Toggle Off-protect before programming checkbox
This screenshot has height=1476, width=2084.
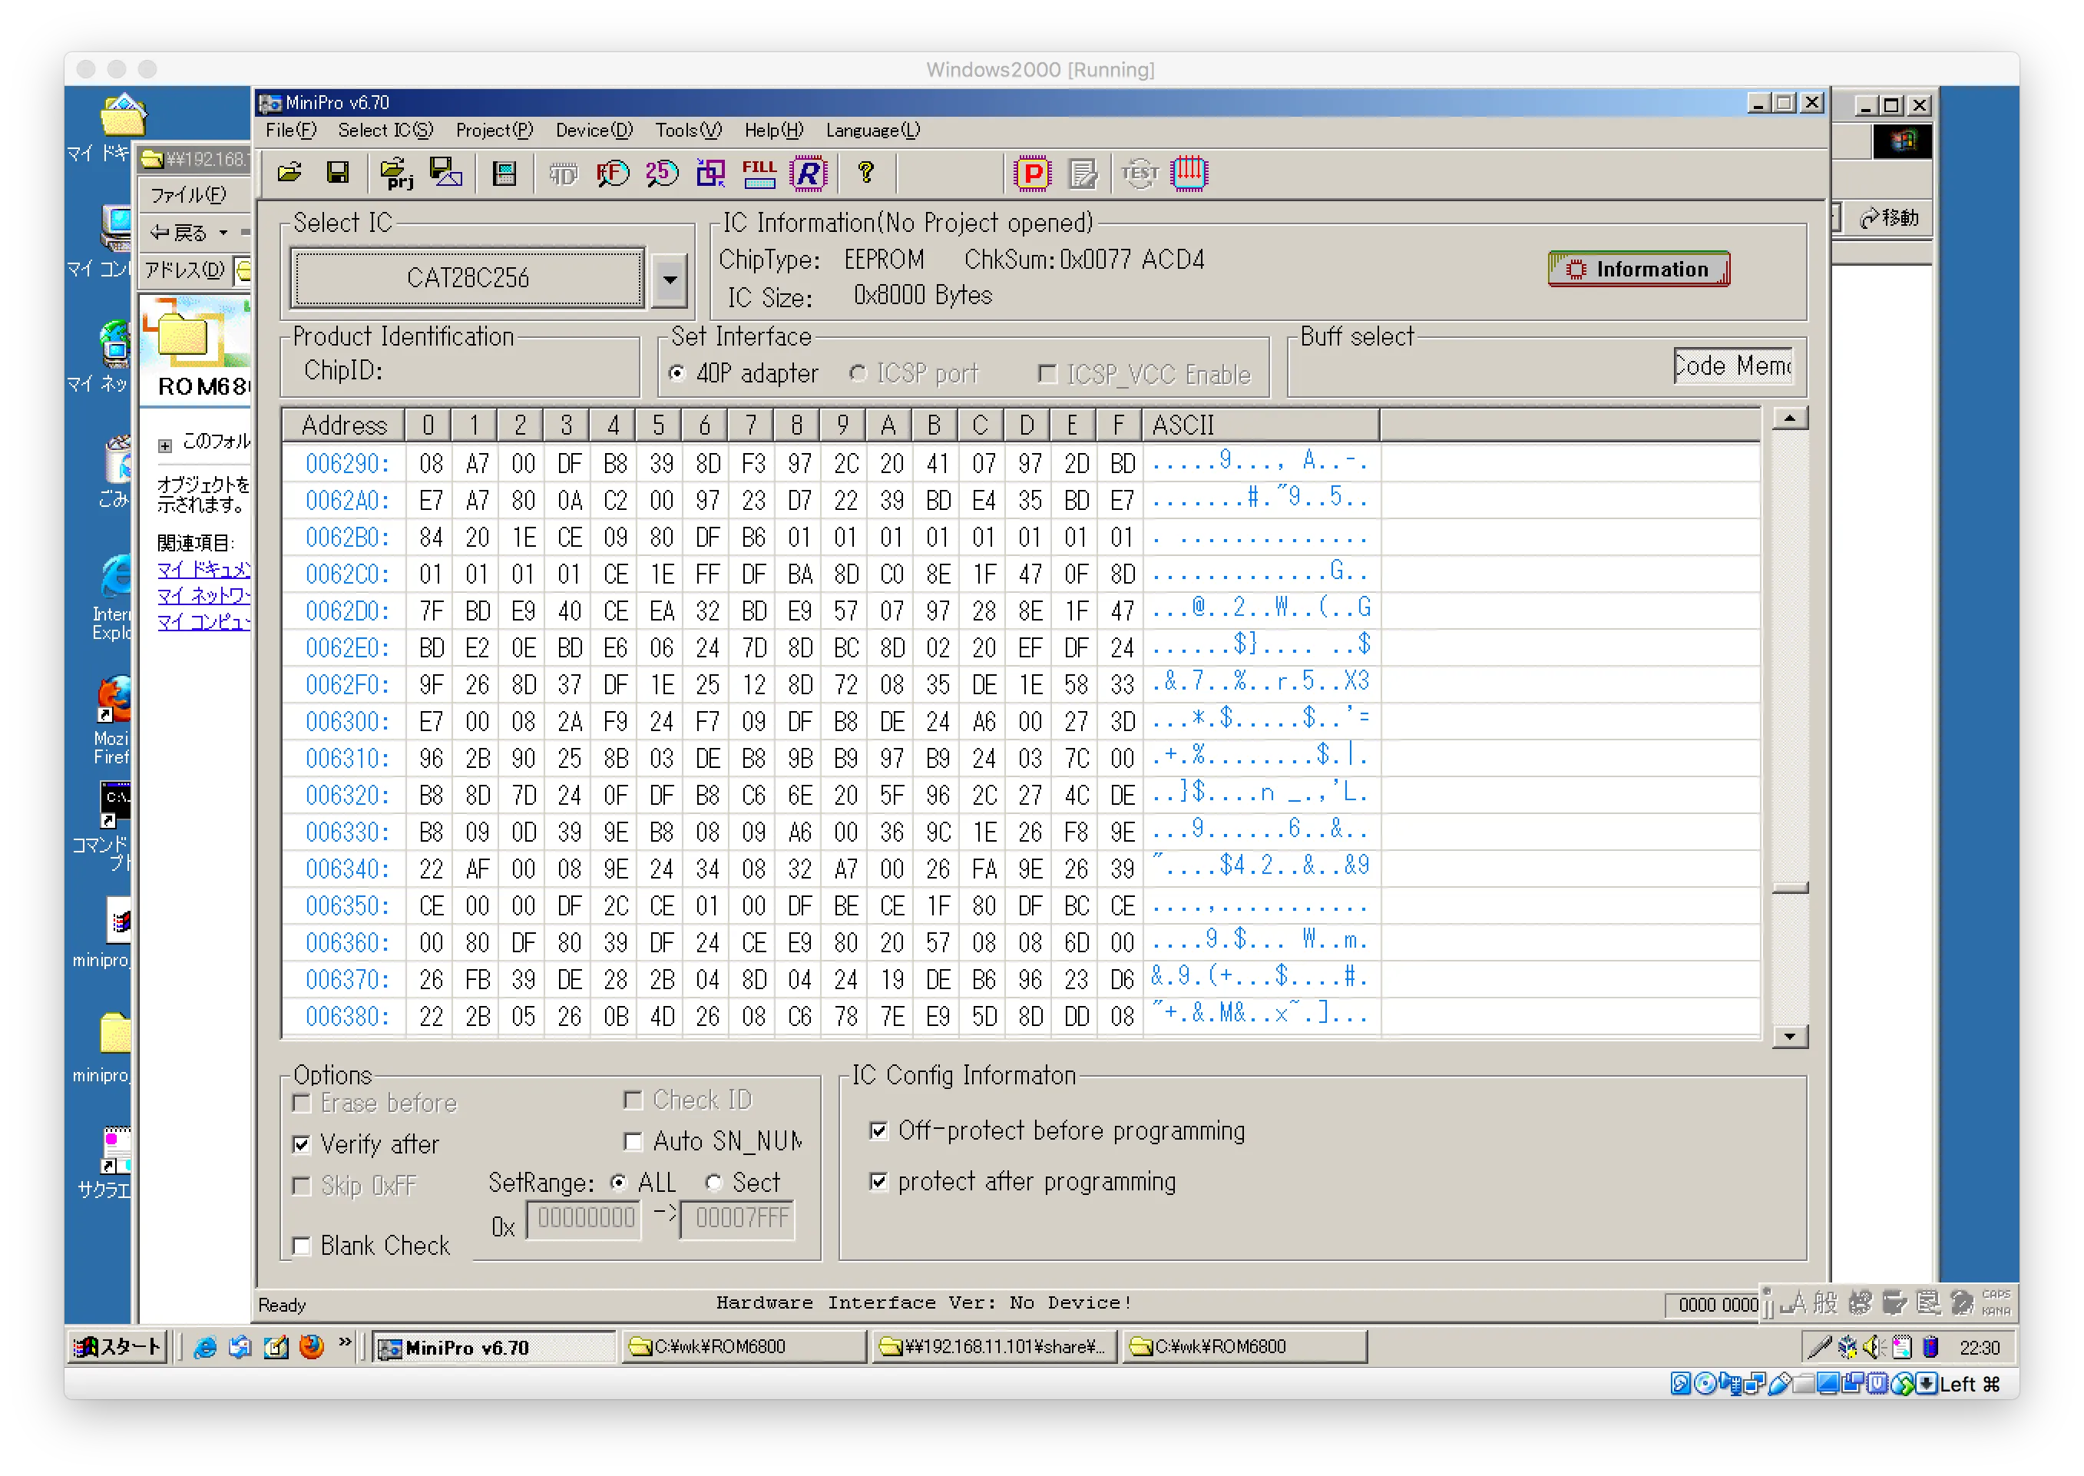(878, 1130)
